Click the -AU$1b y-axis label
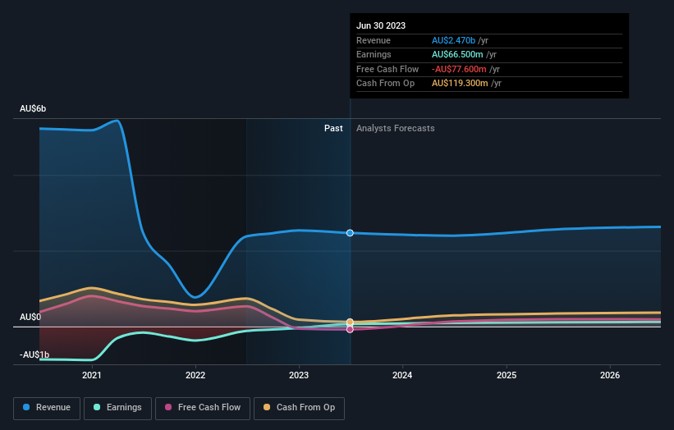 (34, 355)
